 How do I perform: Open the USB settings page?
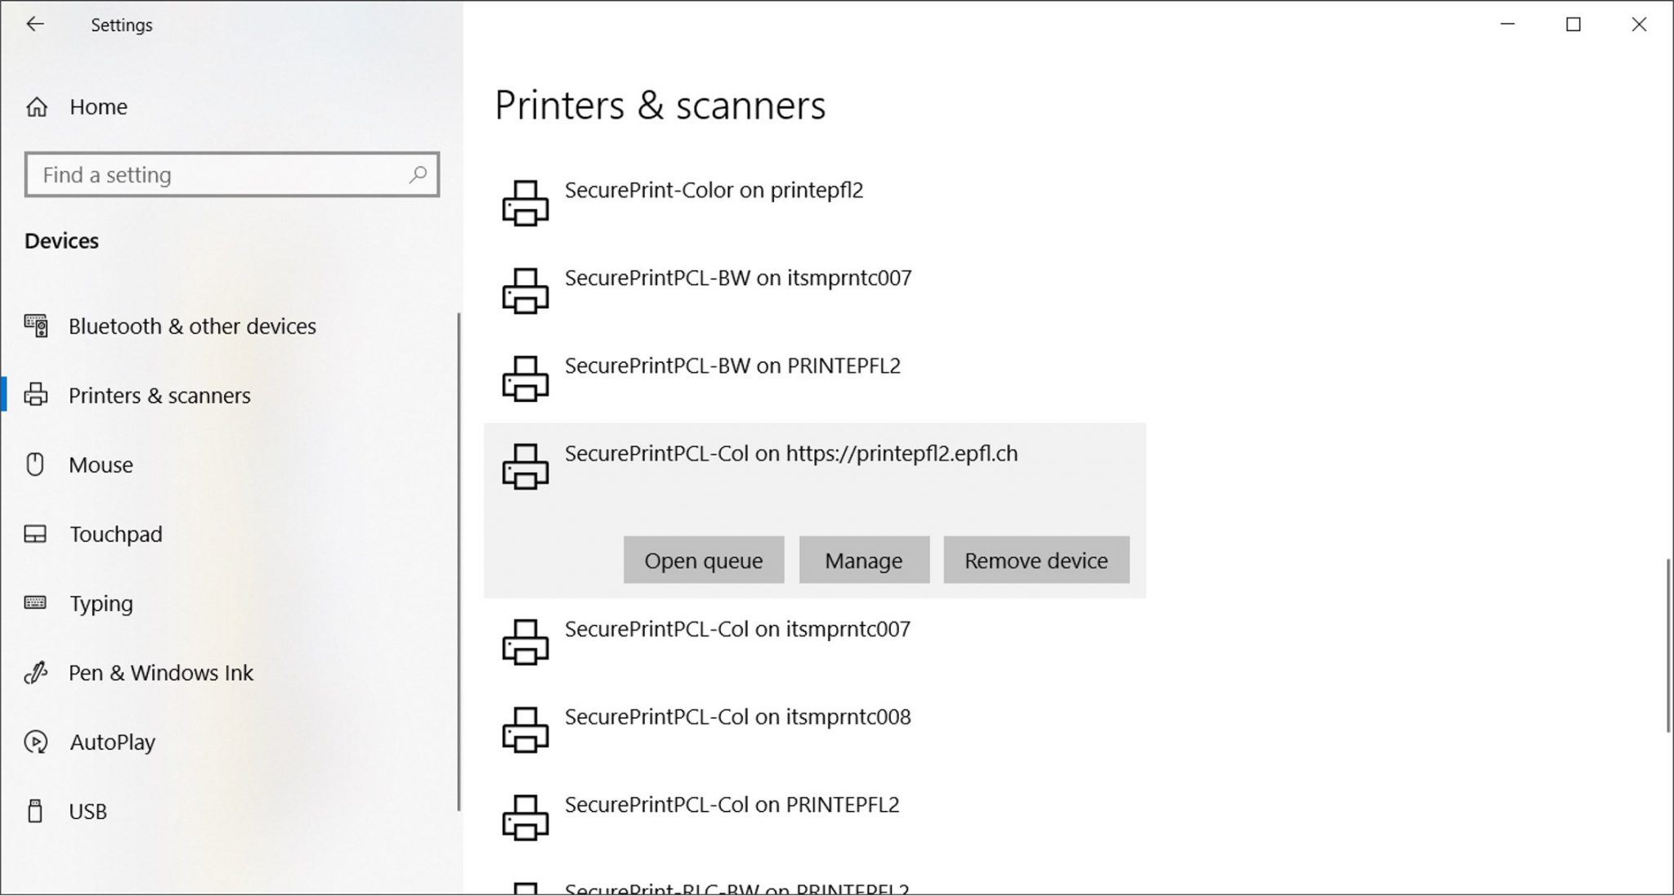(x=87, y=812)
